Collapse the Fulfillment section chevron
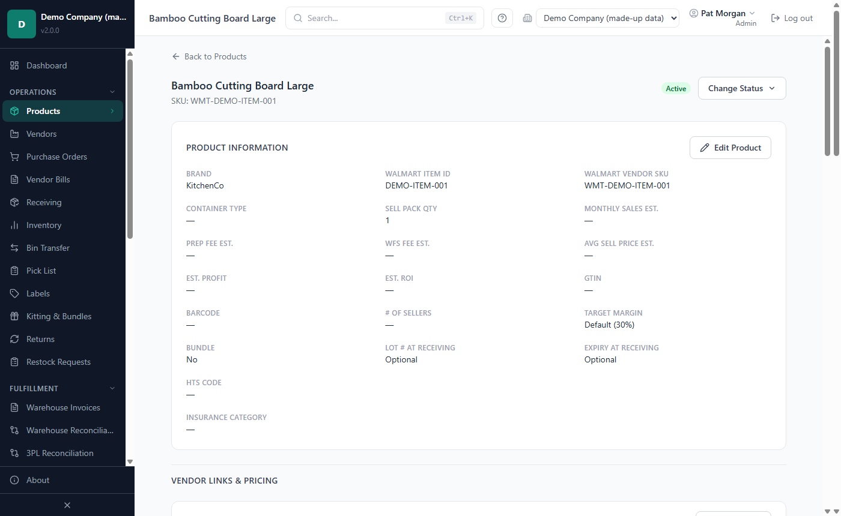 [x=112, y=388]
